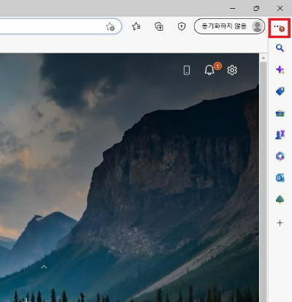Screen dimensions: 292x302
Task: Click the page vertical scrollbar
Action: pos(263,182)
